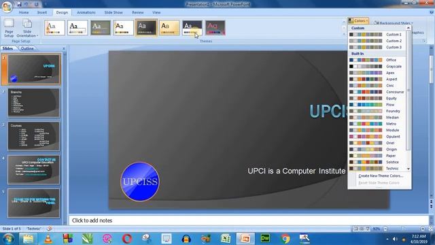Open Dreamweaver from the taskbar

[x=265, y=239]
